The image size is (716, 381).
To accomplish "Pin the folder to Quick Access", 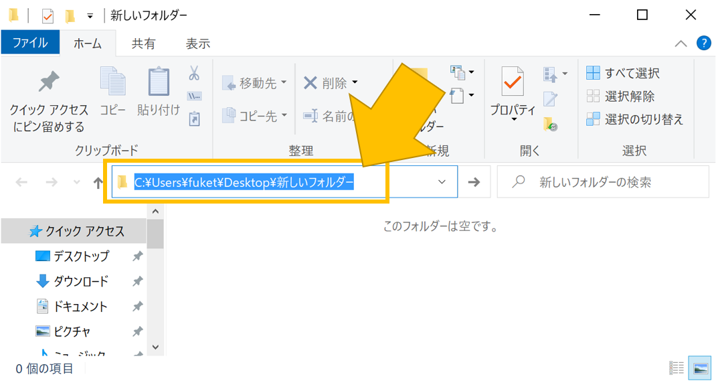I will (x=49, y=100).
